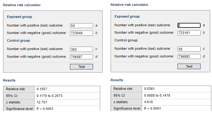Click the right calculator's Test button
The image size is (212, 113).
[x=189, y=66]
